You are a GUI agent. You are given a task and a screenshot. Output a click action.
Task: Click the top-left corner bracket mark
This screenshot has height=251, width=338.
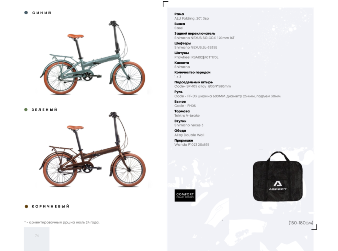tap(165, 4)
